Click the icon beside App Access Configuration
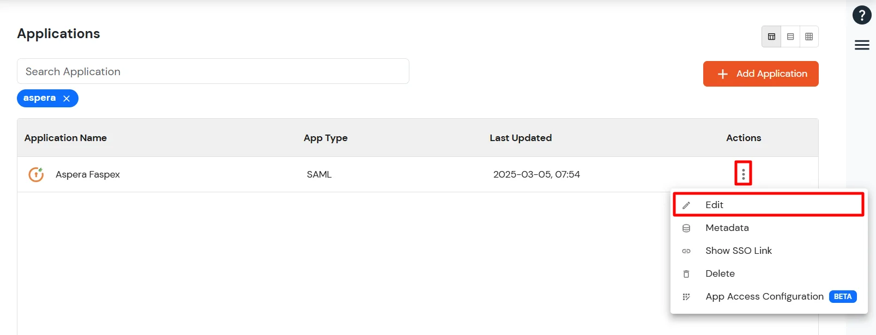Screen dimensions: 876x335 [686, 297]
